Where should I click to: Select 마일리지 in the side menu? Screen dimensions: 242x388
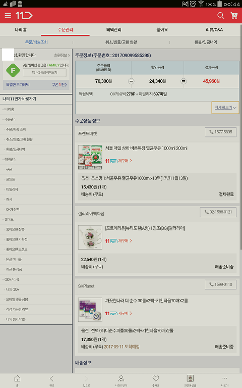12,189
